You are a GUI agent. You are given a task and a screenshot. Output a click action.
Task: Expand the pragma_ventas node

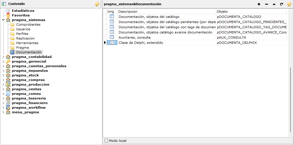click(x=3, y=89)
